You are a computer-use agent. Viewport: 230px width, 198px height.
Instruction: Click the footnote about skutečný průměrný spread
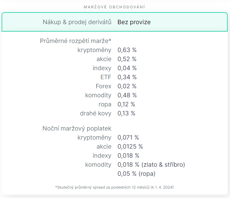[114, 187]
